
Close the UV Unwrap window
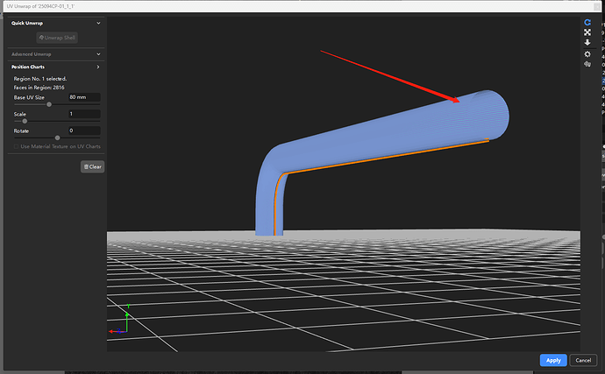point(596,6)
